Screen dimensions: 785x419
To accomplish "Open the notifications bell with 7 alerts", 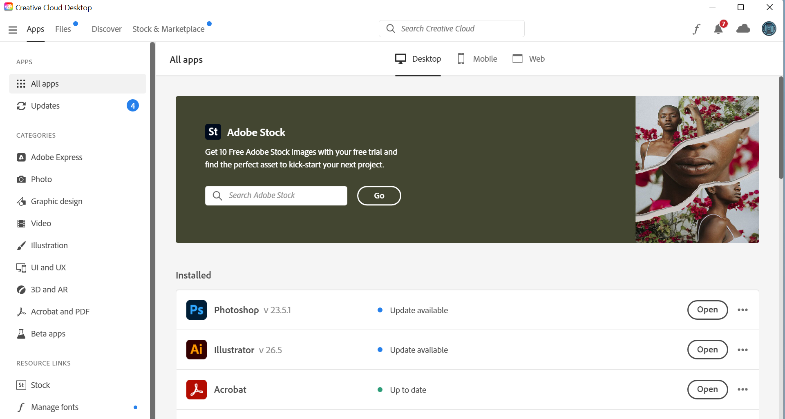I will [718, 29].
